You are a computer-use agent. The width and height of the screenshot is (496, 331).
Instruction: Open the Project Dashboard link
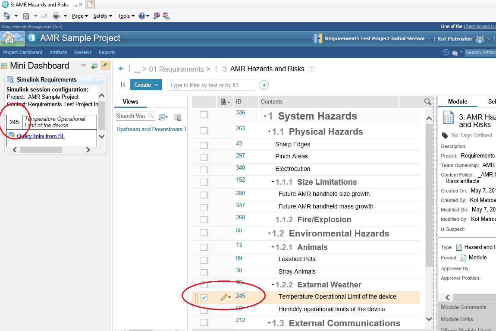[23, 52]
